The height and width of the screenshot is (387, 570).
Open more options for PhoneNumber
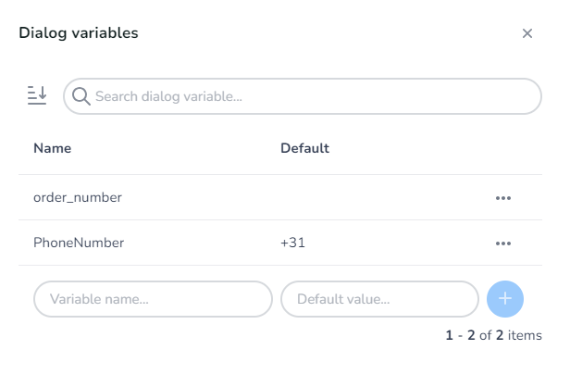click(x=503, y=243)
